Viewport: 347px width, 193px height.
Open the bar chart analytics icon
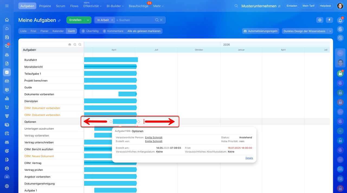click(7, 98)
